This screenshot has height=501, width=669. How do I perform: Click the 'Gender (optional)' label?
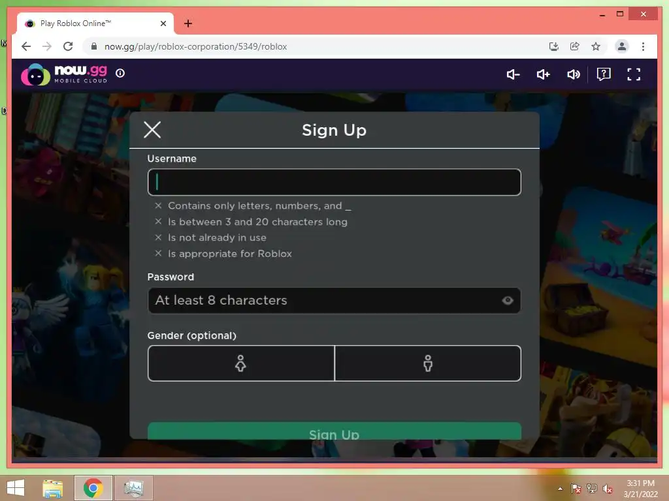[191, 336]
